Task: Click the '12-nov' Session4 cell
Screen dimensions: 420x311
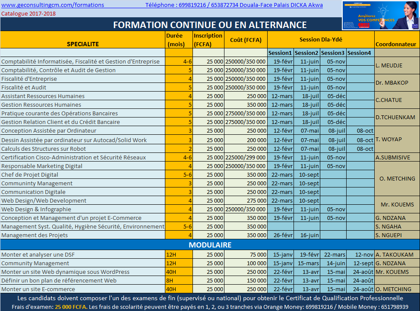Action: (360, 255)
